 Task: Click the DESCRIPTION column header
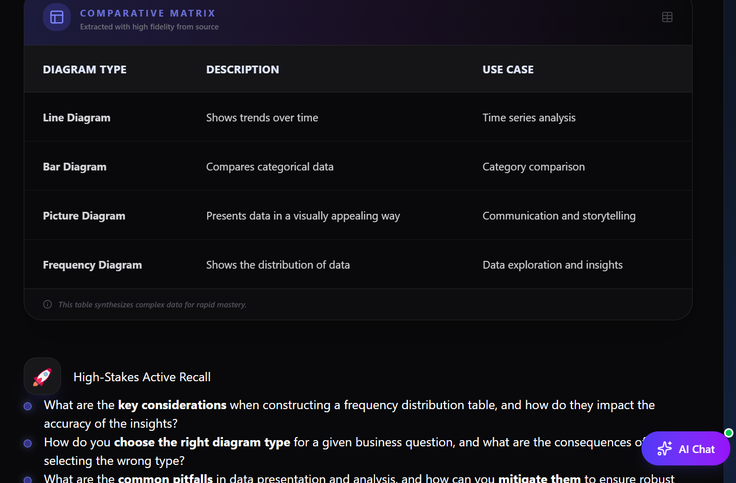243,69
